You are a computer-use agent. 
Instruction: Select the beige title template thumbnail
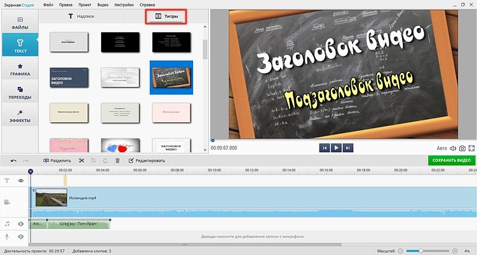[69, 113]
